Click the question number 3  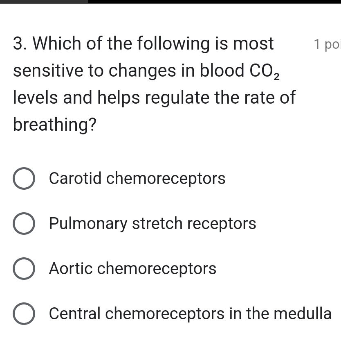pos(18,43)
